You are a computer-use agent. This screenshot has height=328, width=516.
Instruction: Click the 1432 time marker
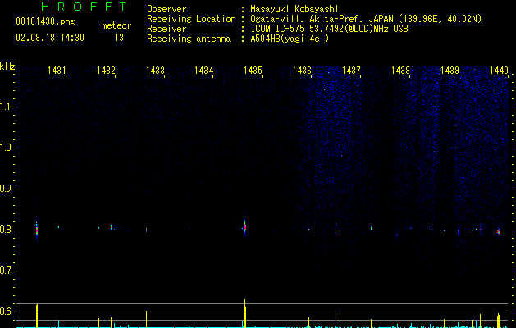pyautogui.click(x=106, y=71)
